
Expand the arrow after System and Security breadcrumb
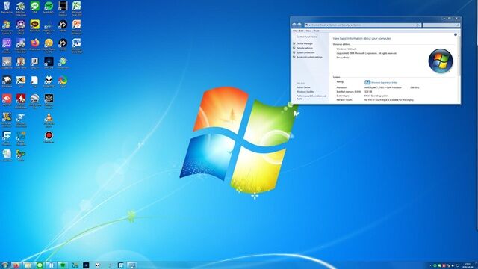coord(352,25)
